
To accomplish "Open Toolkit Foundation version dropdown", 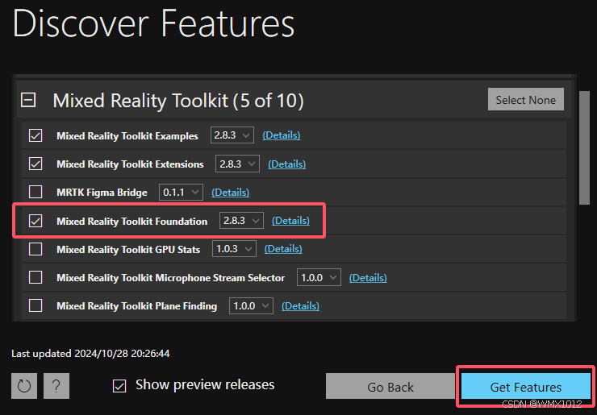I will pos(241,221).
